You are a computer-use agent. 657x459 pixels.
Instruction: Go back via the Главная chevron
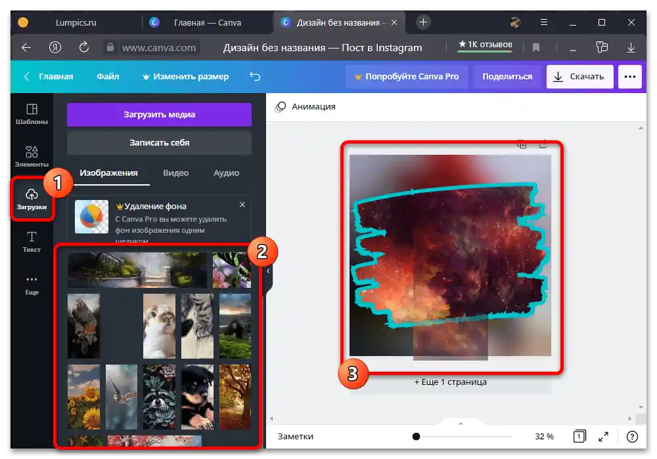pyautogui.click(x=26, y=77)
